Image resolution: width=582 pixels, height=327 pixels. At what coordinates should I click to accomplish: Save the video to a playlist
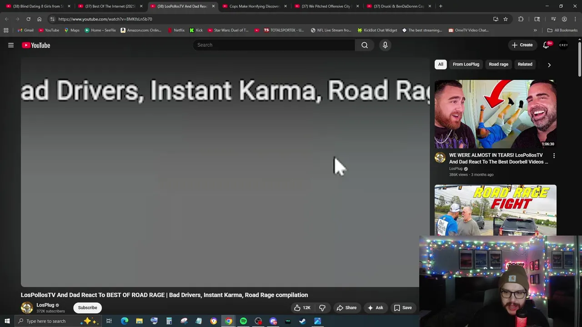pyautogui.click(x=403, y=307)
